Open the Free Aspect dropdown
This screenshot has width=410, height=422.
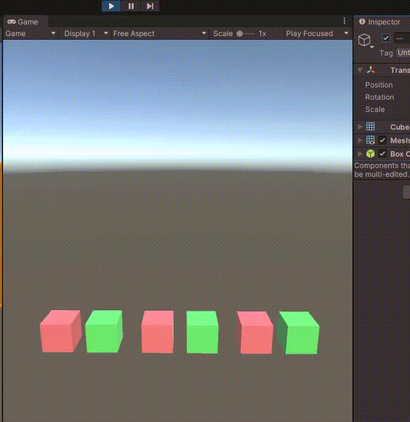click(160, 34)
